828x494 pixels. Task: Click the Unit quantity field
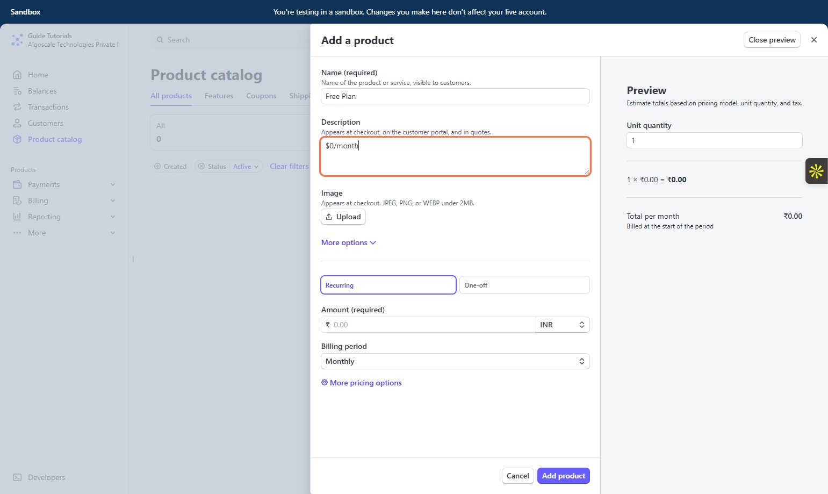714,140
